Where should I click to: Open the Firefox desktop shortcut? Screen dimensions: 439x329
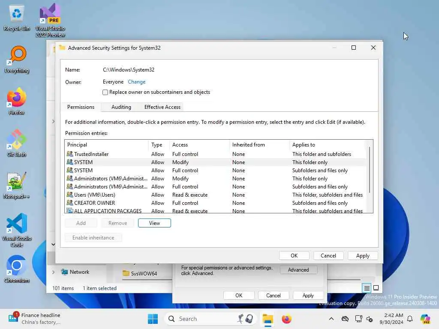17,101
